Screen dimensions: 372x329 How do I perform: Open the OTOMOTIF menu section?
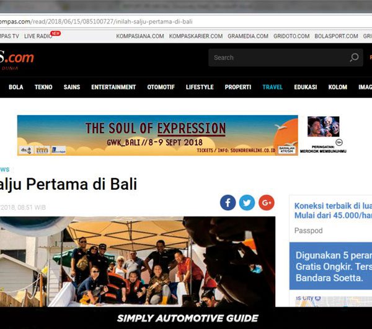pos(161,87)
